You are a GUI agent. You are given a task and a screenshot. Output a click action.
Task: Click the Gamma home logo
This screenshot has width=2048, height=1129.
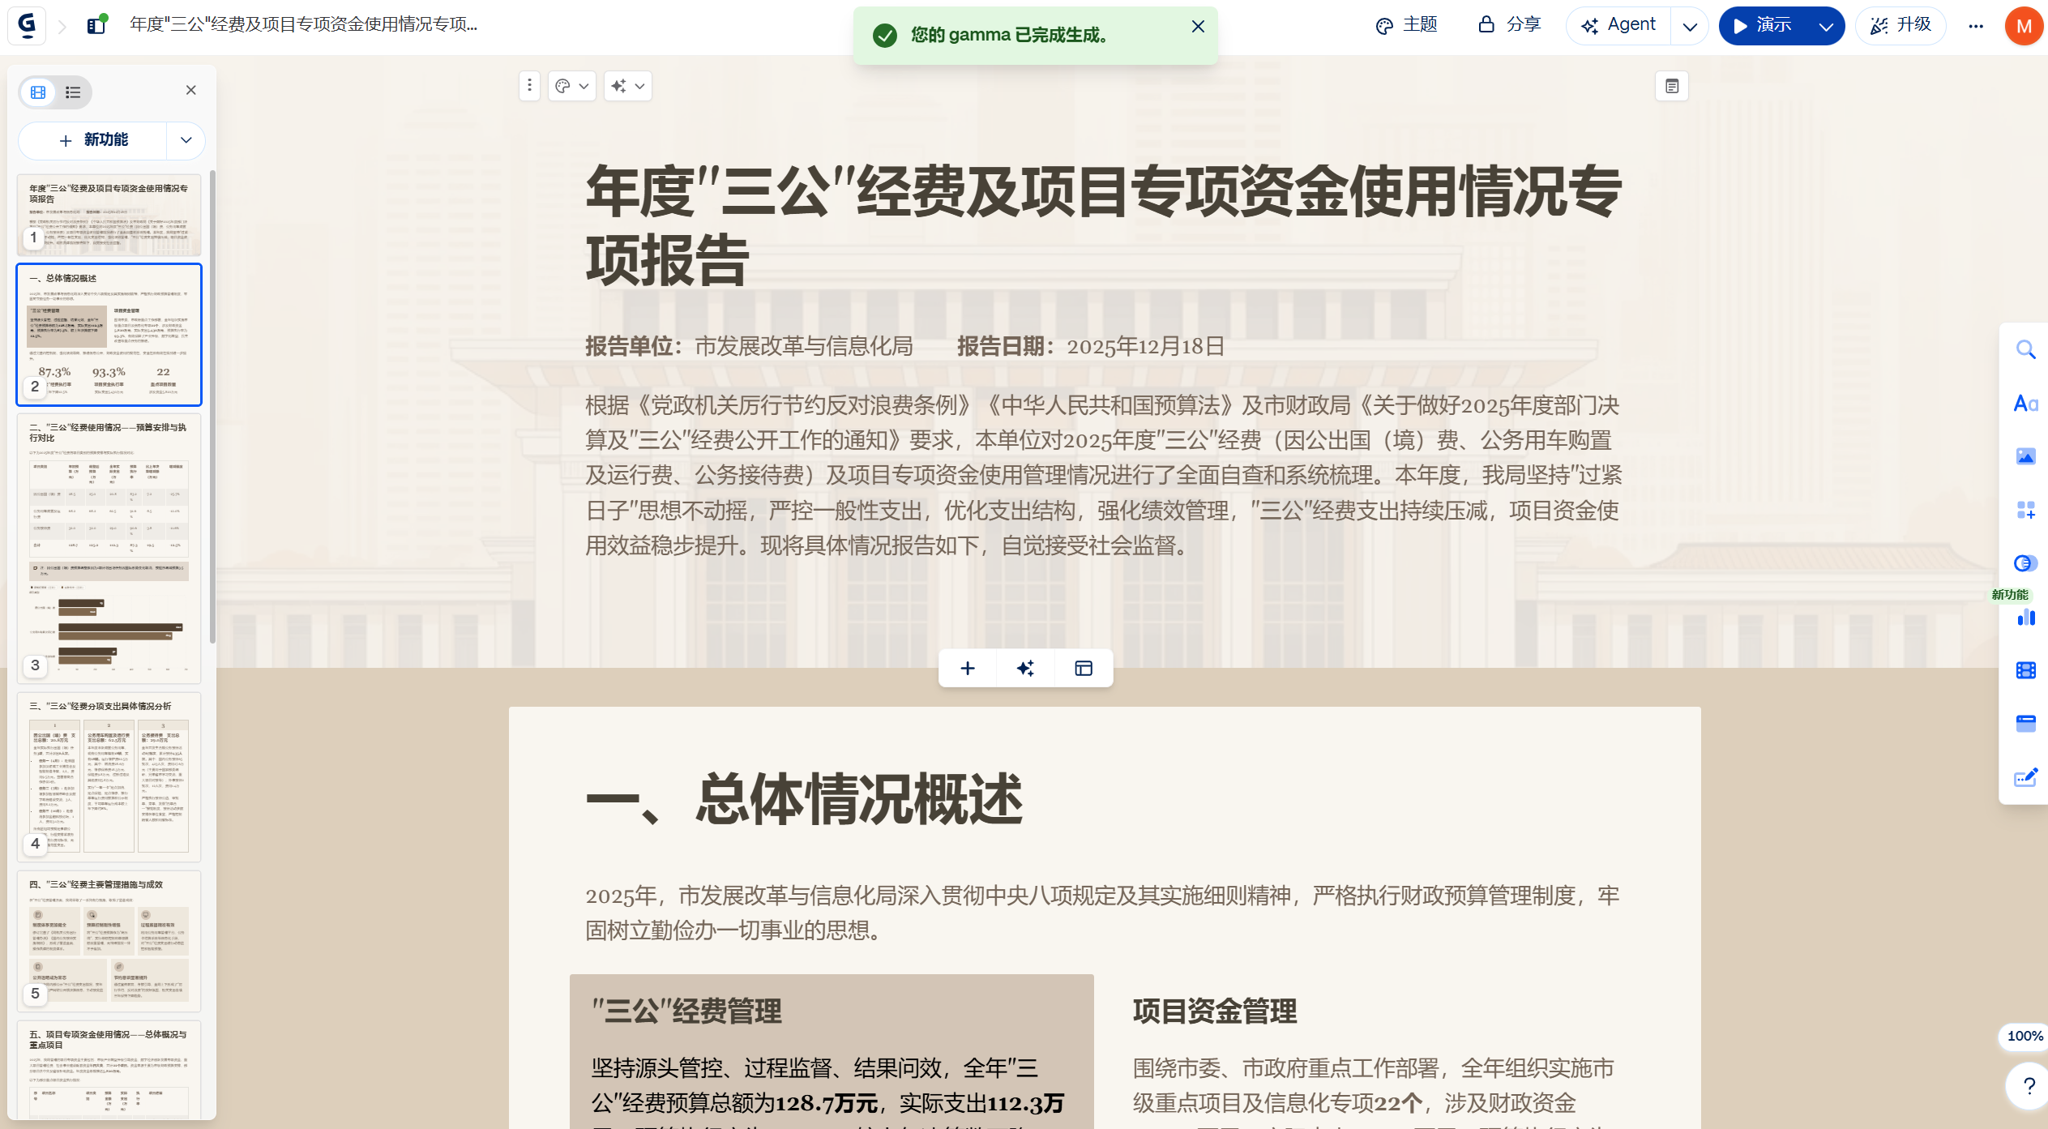27,25
